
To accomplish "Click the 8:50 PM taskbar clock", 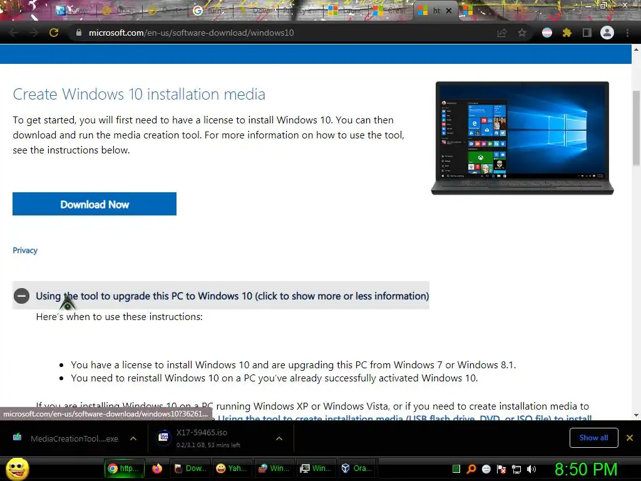I will (x=586, y=468).
